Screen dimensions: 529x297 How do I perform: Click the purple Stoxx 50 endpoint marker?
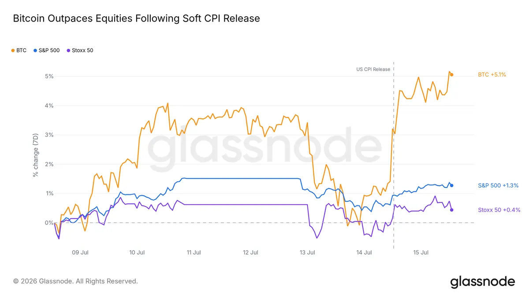[x=451, y=210]
